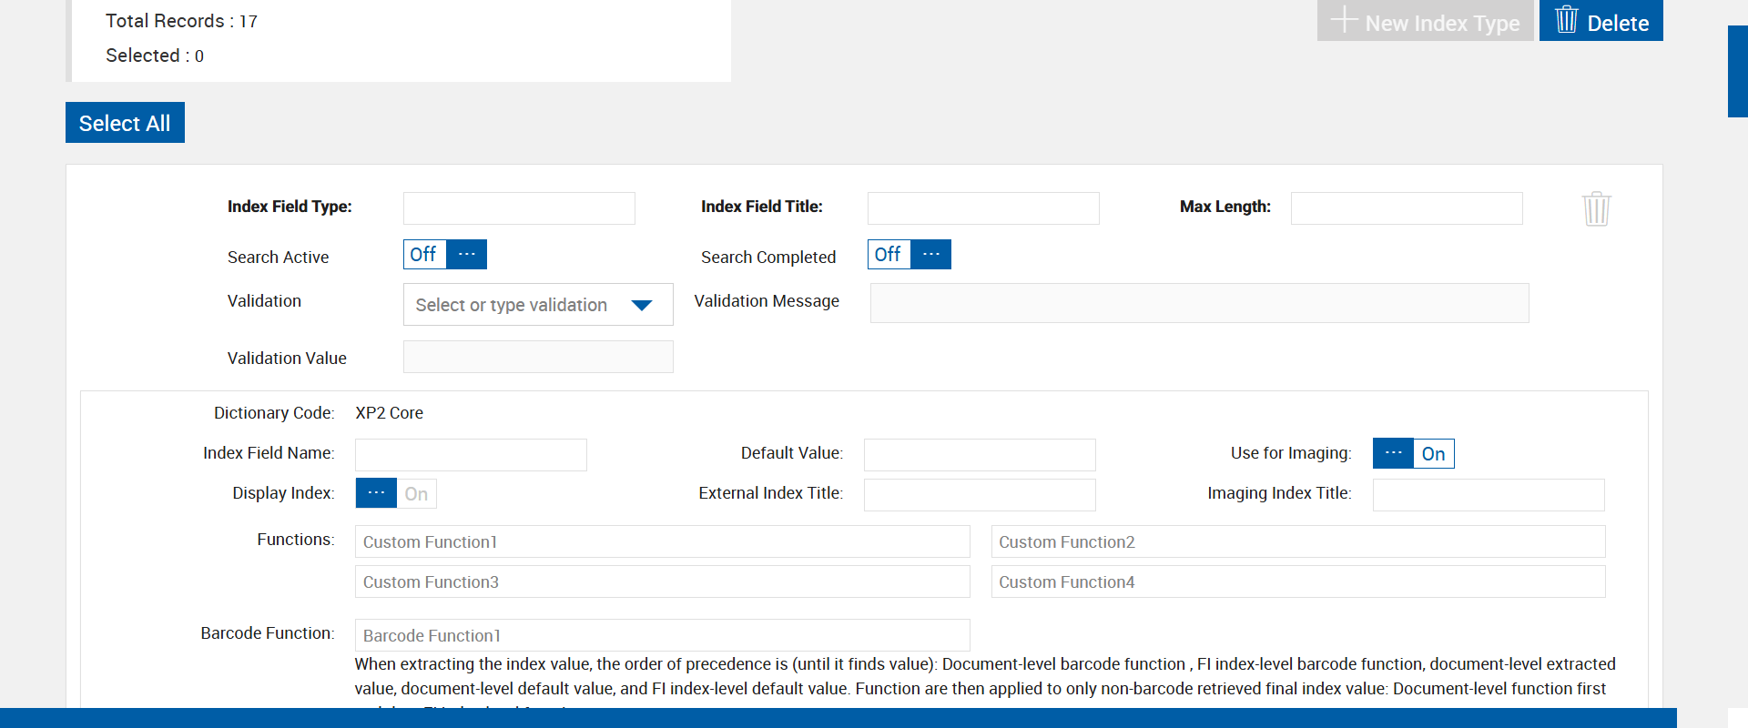Click the trash icon beside Max Length

[x=1596, y=208]
